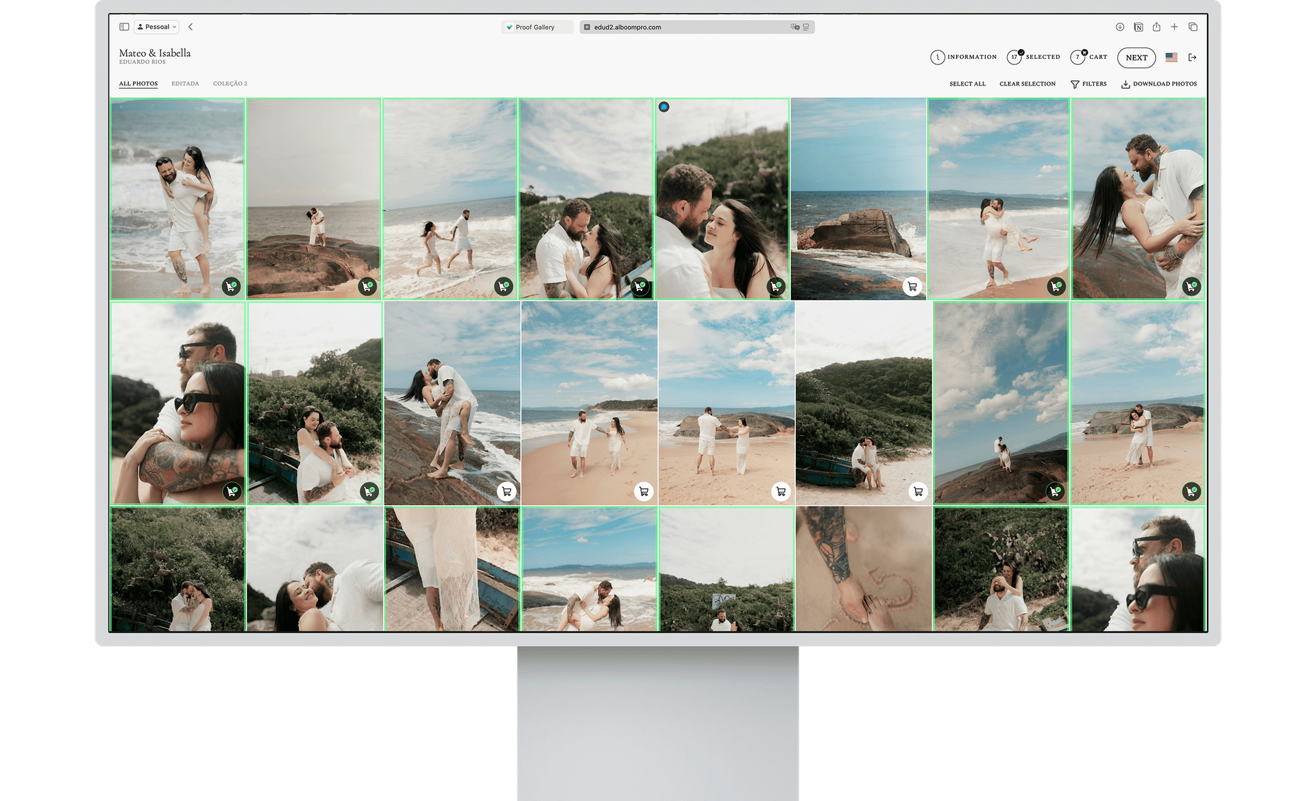
Task: Open the Filters funnel icon
Action: point(1075,84)
